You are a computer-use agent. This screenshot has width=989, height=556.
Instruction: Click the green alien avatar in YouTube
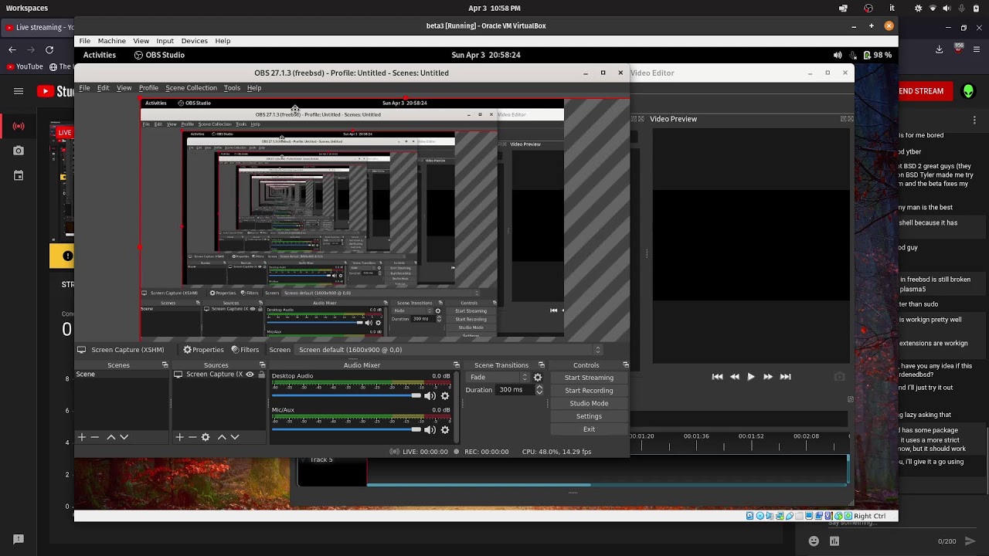(x=968, y=91)
